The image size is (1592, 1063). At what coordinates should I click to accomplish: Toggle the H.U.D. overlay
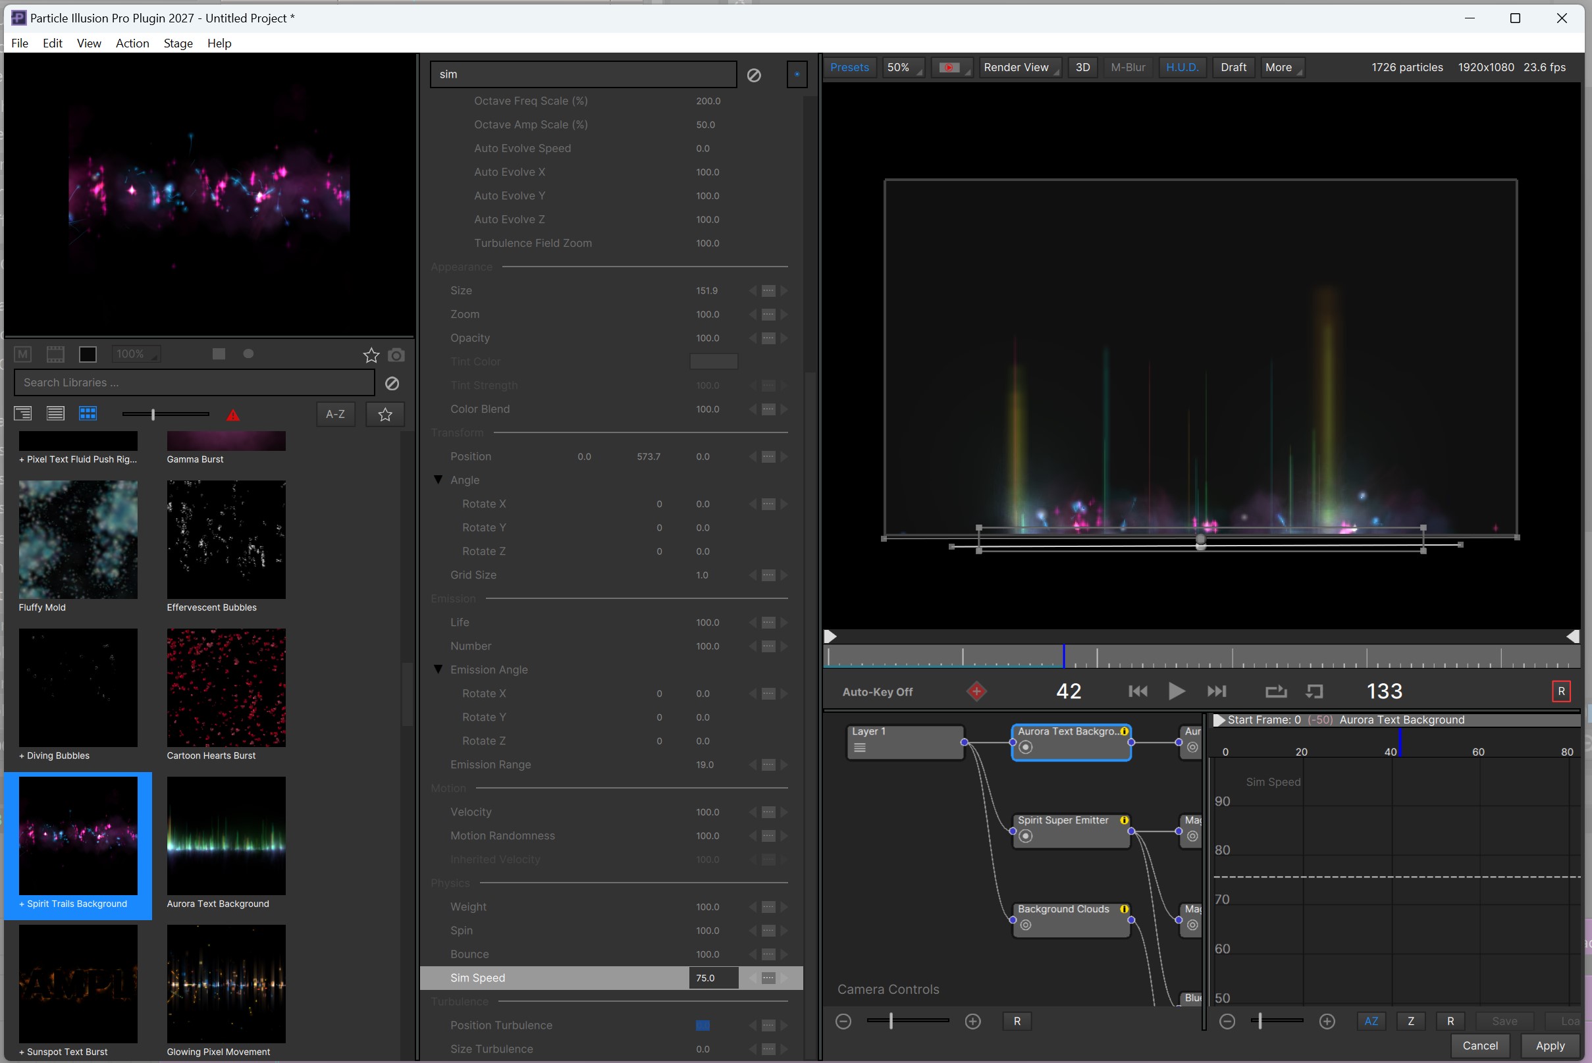(x=1182, y=67)
